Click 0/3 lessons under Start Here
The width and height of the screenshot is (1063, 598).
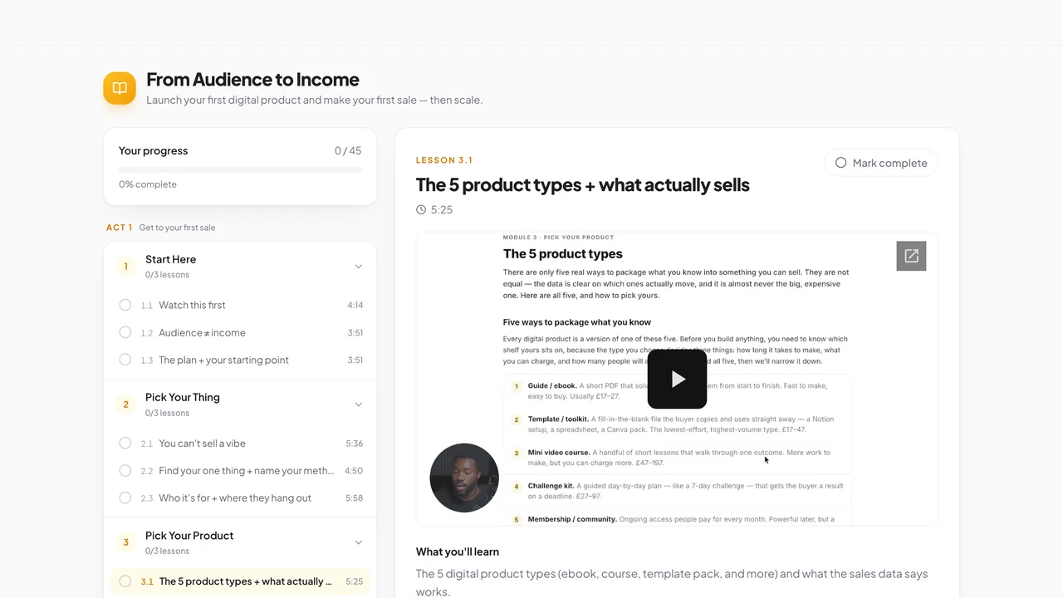(167, 275)
